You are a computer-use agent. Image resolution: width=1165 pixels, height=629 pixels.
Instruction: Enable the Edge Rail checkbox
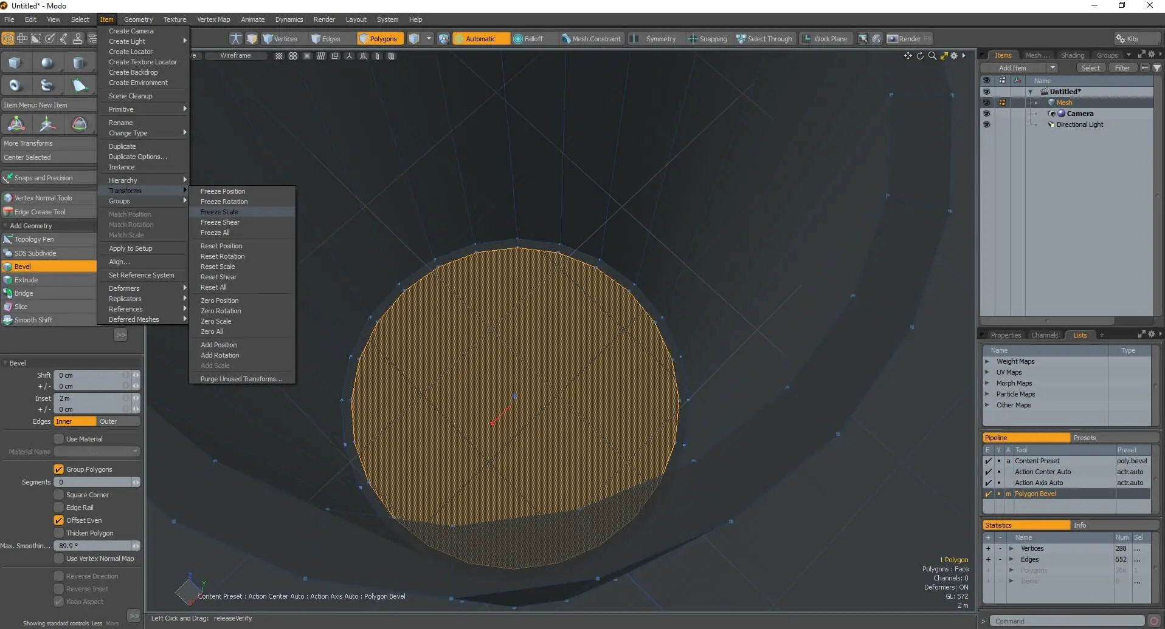[59, 508]
